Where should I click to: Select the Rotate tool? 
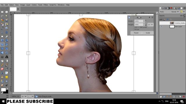(x=7, y=40)
